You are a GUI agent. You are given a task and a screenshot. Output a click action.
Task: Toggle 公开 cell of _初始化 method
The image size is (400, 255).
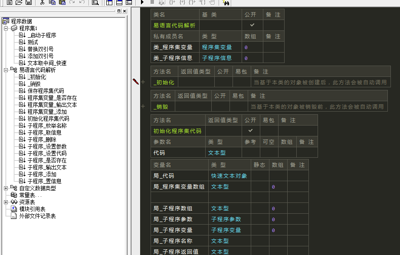pos(223,82)
